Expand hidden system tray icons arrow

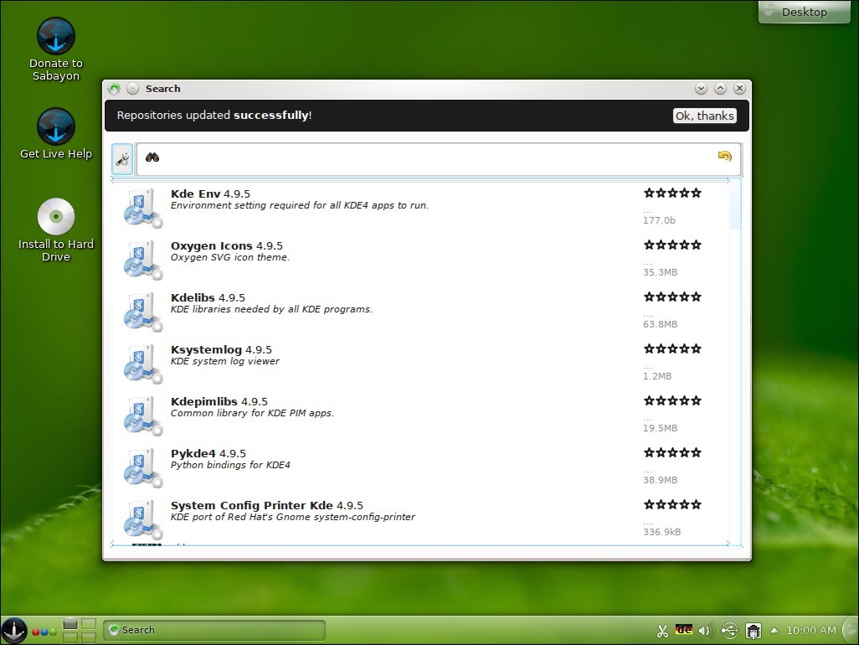point(774,630)
